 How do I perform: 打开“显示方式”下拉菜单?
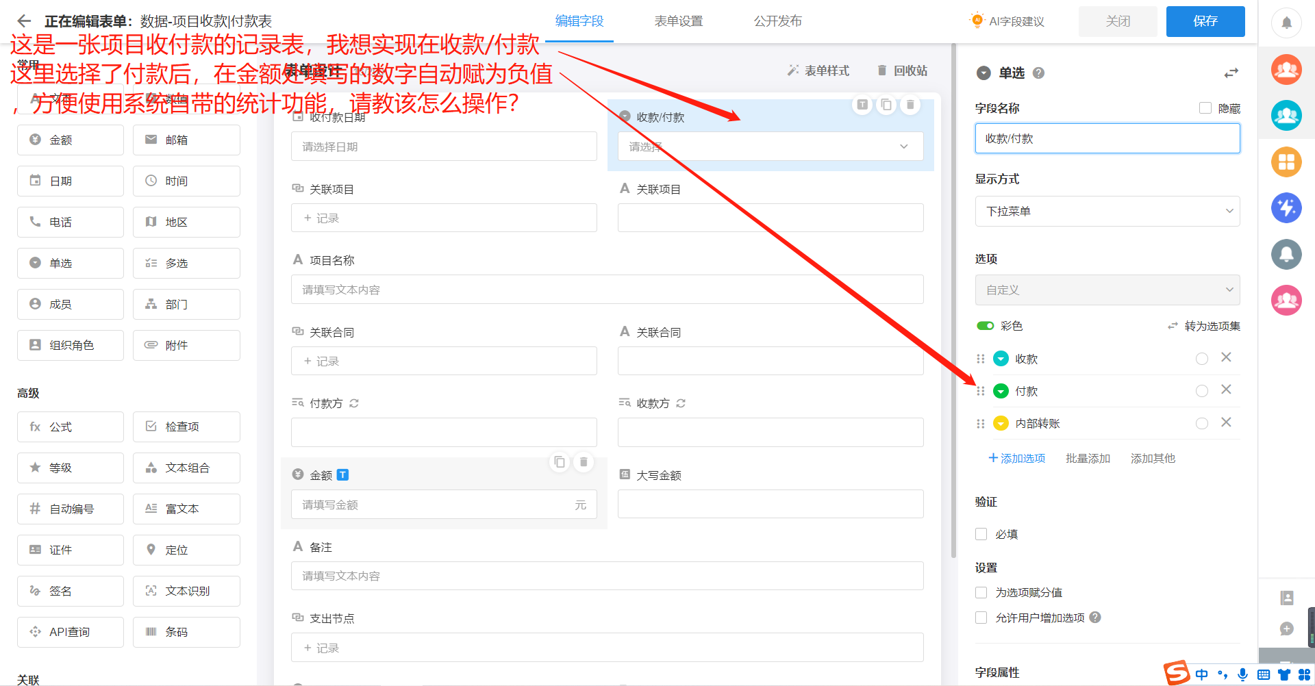point(1107,211)
